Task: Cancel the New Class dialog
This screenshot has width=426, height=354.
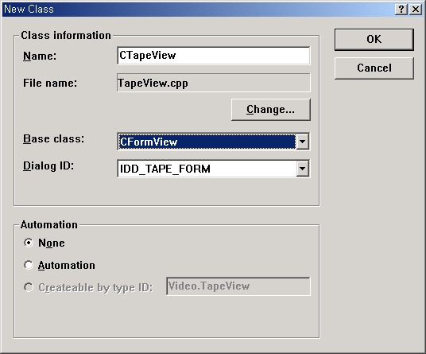Action: pos(374,68)
